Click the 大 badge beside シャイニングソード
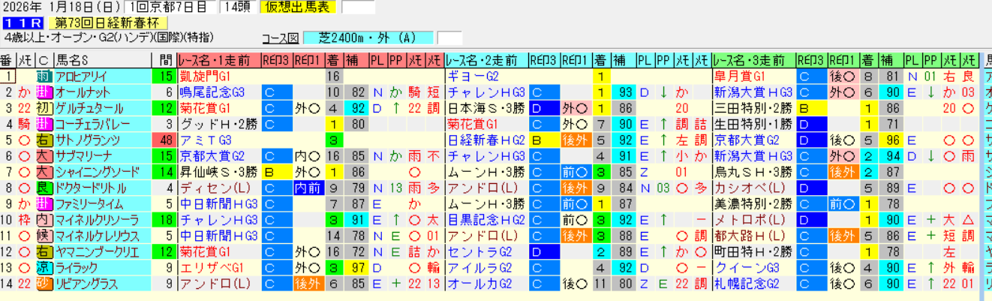The image size is (992, 301). click(44, 171)
